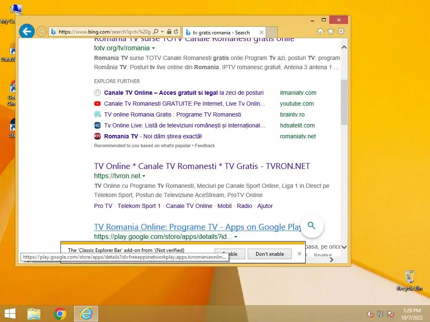The width and height of the screenshot is (430, 322).
Task: Click the forward navigation arrow button
Action: coord(42,32)
